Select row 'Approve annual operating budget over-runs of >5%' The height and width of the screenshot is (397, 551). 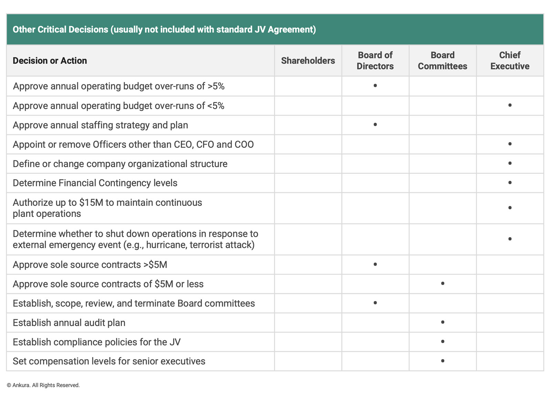275,86
